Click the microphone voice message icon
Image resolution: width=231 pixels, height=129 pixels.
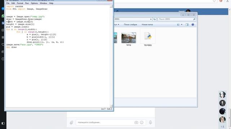151,123
